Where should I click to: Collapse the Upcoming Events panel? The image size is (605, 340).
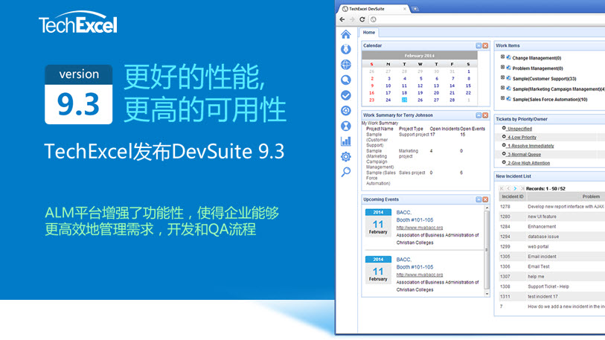coord(478,199)
